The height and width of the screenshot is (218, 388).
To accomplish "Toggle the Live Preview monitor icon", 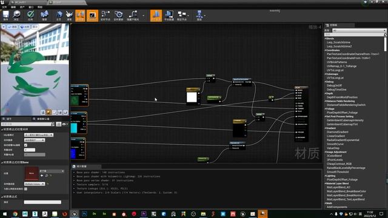I will (92, 16).
